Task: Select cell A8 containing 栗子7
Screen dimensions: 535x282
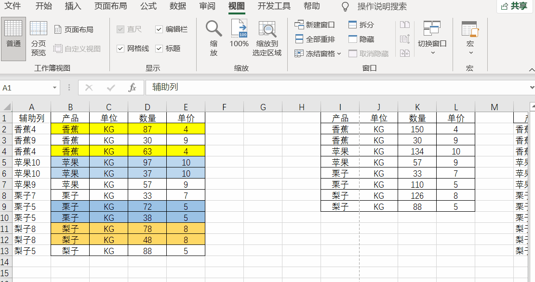Action: (x=31, y=195)
